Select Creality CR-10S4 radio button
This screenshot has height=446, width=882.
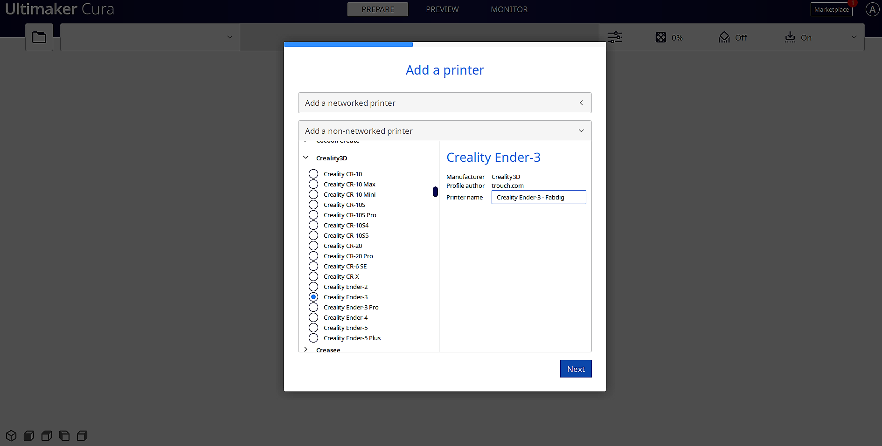pos(313,225)
